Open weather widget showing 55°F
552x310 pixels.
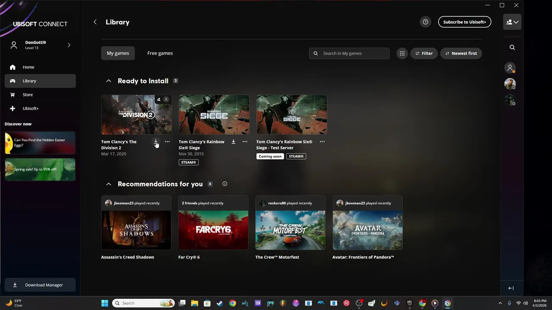[x=14, y=303]
